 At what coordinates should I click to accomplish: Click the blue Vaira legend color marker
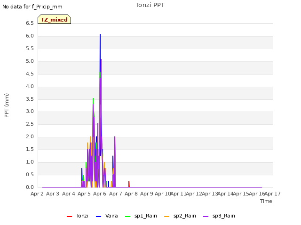click(98, 217)
